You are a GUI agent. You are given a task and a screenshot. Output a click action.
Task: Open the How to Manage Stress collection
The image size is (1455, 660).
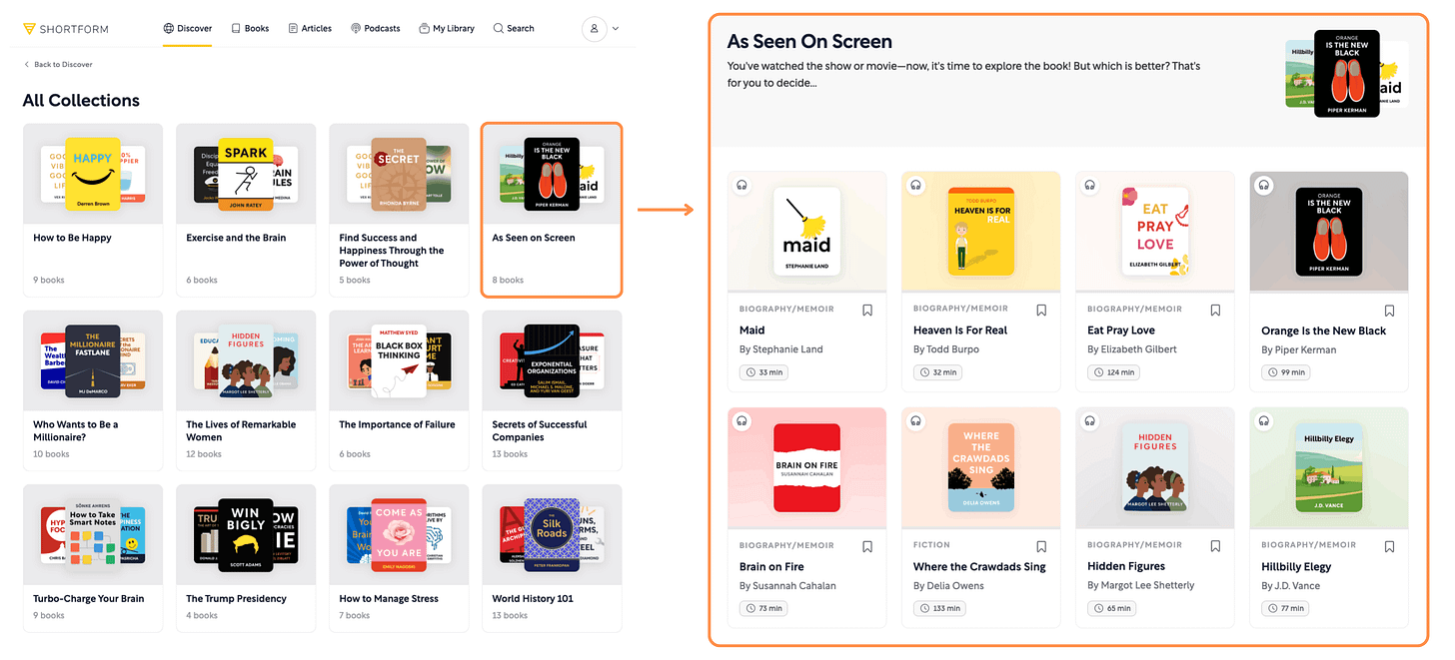pyautogui.click(x=399, y=558)
